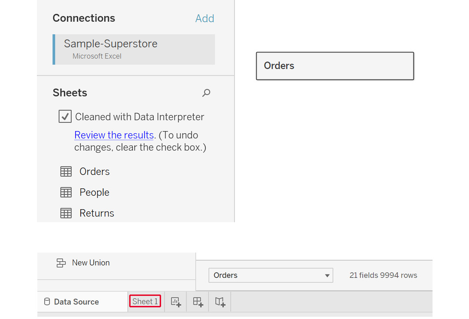The height and width of the screenshot is (319, 469).
Task: Select the Sample-Superstore connection
Action: coord(134,49)
